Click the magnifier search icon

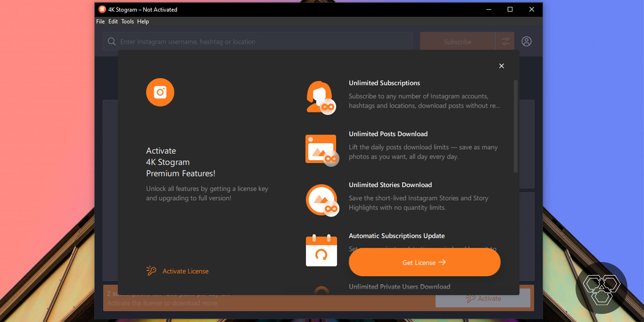(112, 41)
